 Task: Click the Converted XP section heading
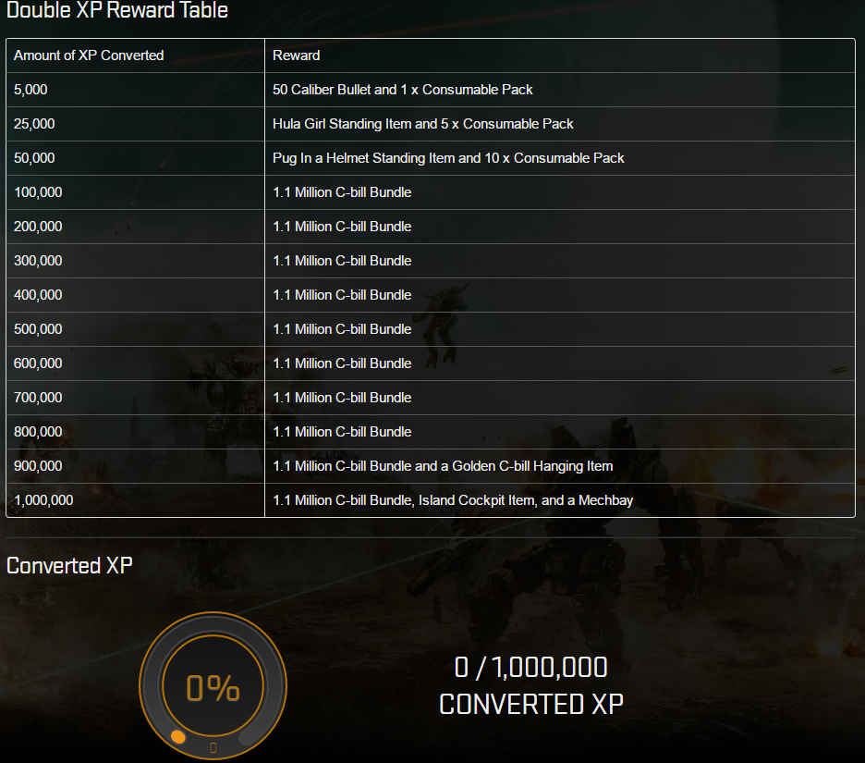[69, 565]
